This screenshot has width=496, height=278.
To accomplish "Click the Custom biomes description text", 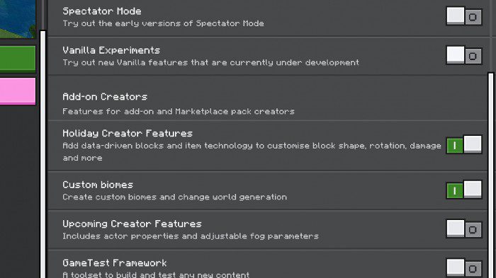I will point(174,197).
